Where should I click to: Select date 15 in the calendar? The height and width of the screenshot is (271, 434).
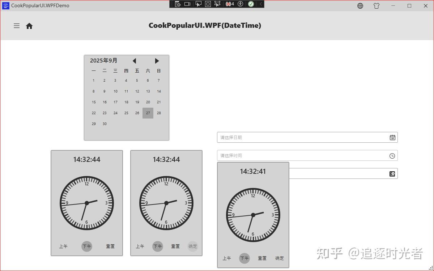(x=94, y=102)
